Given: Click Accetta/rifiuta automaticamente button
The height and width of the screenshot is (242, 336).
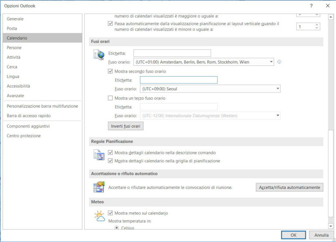Looking at the screenshot, I should click(x=289, y=187).
